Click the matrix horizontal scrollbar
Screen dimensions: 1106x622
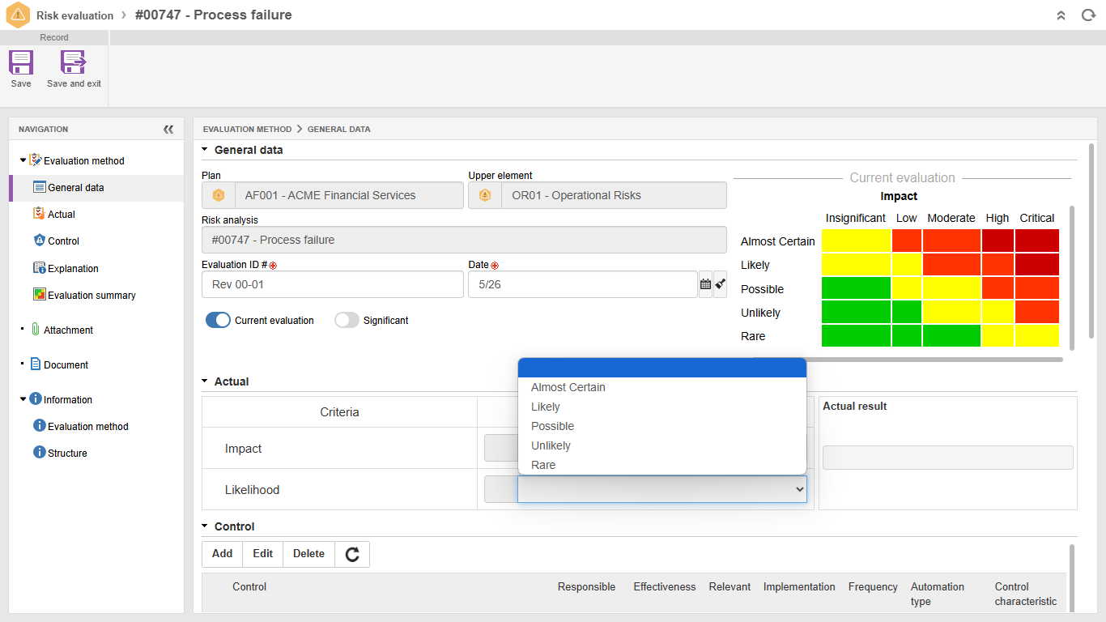click(x=908, y=359)
